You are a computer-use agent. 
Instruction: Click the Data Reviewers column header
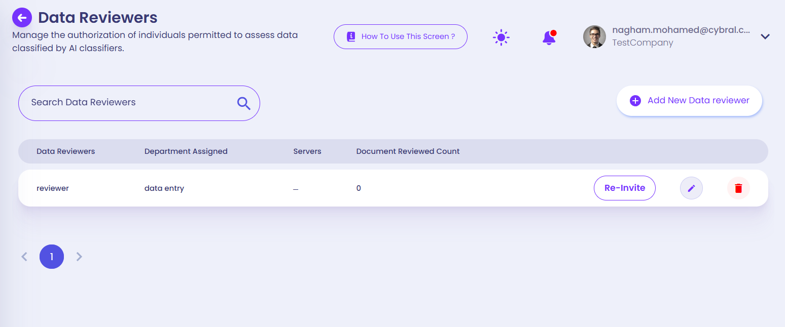pos(65,151)
